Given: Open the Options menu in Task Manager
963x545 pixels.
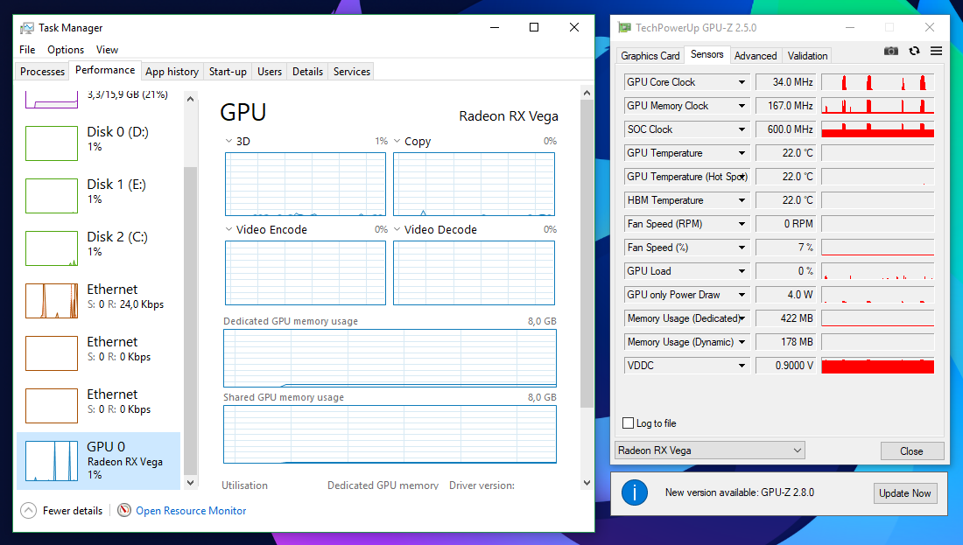Looking at the screenshot, I should [66, 50].
